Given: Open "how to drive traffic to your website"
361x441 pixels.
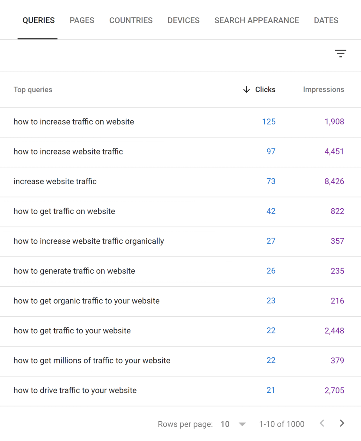Looking at the screenshot, I should pyautogui.click(x=75, y=390).
